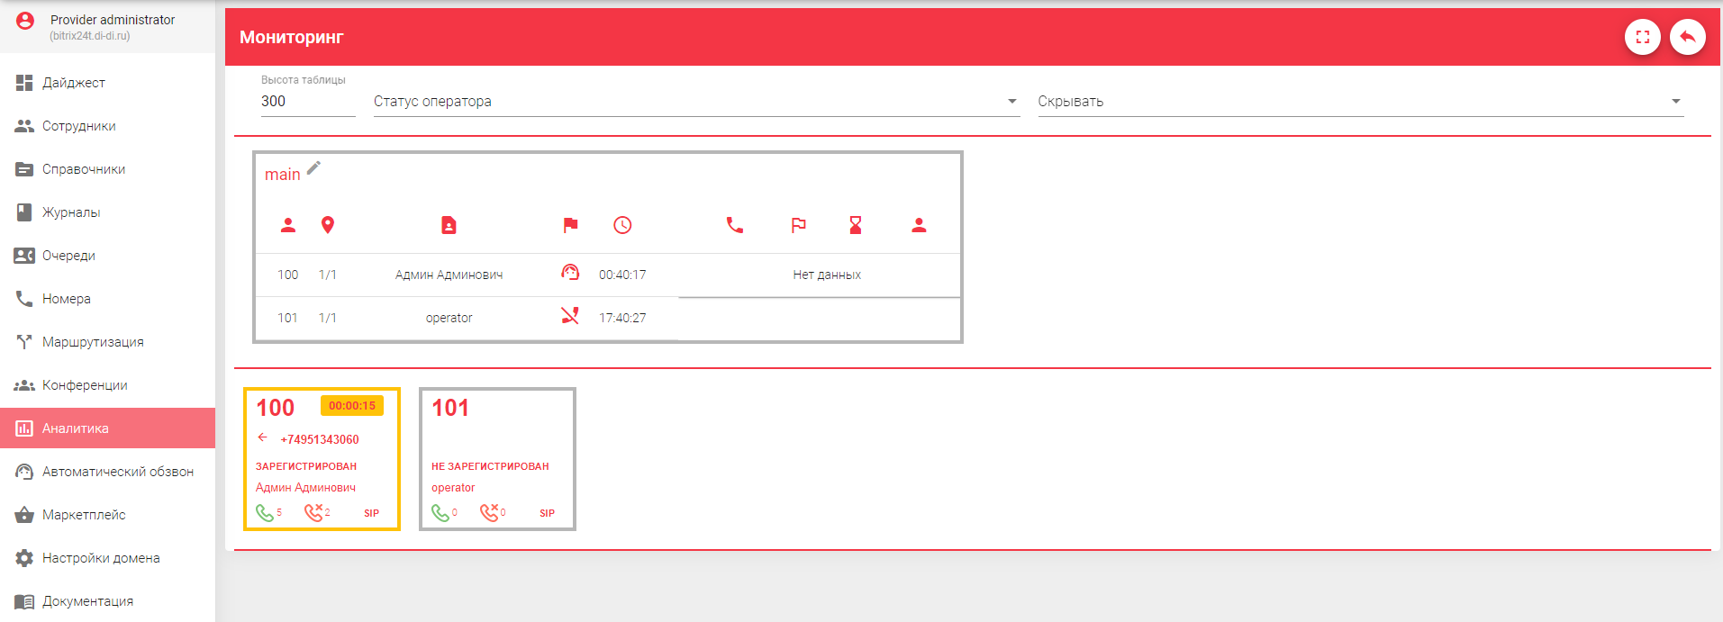The height and width of the screenshot is (622, 1723).
Task: Open Автоматический обзвон in the sidebar
Action: pos(107,472)
